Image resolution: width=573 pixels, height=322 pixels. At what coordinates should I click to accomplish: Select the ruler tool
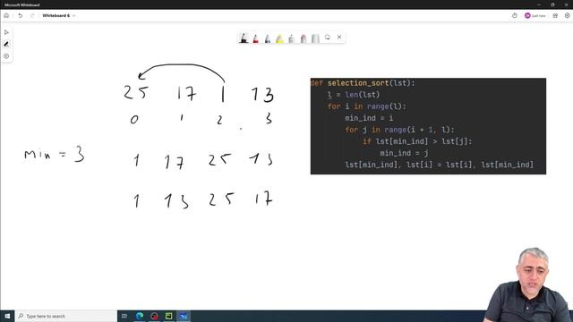(315, 38)
